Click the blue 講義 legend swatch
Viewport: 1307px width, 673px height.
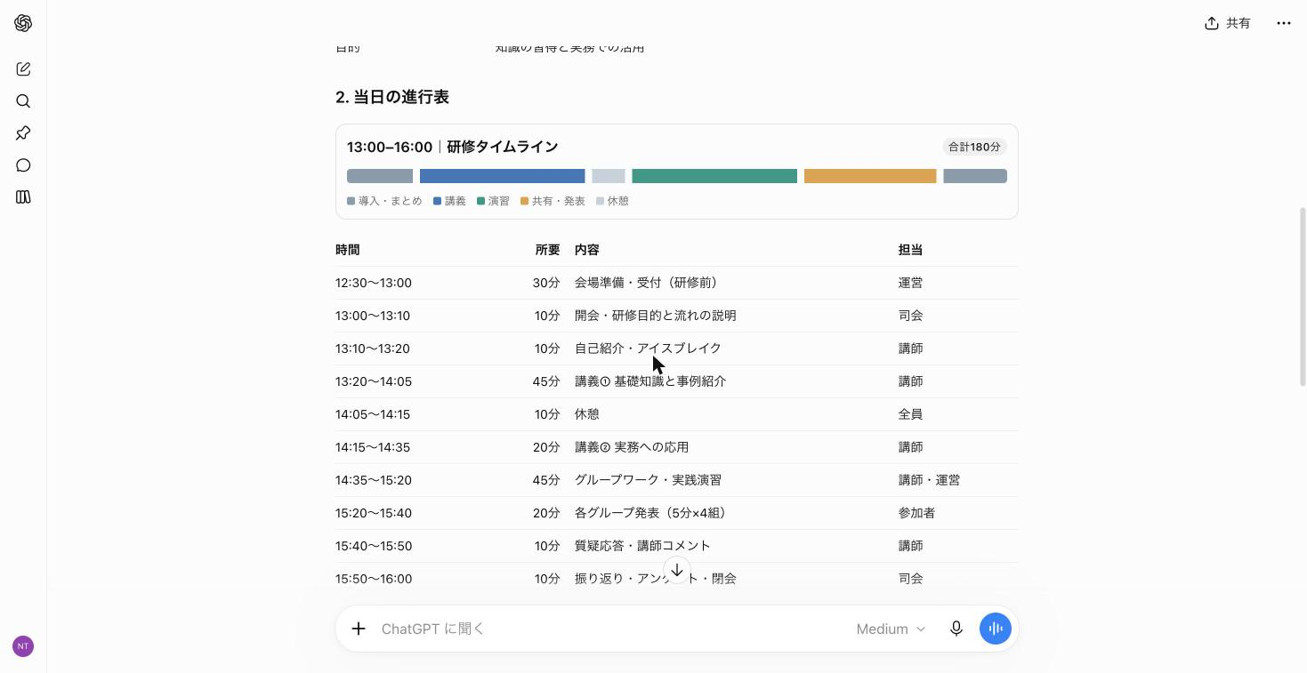438,201
